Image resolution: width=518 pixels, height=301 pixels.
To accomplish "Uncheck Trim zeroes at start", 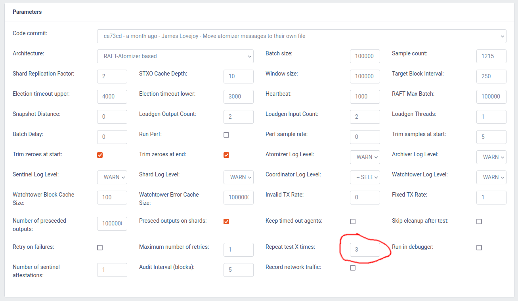I will tap(100, 155).
